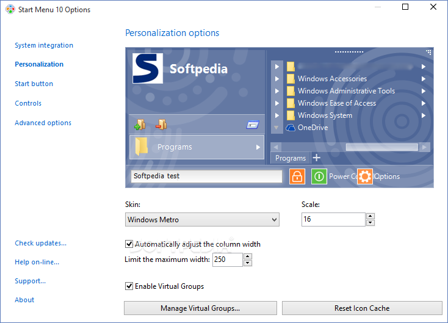Screen dimensions: 448x323
Task: Click the Softpedia user name text
Action: pos(198,69)
